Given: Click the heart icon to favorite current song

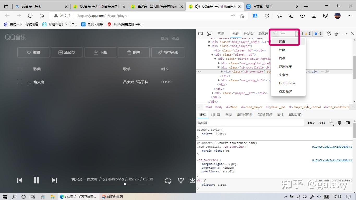Looking at the screenshot, I should 181,180.
